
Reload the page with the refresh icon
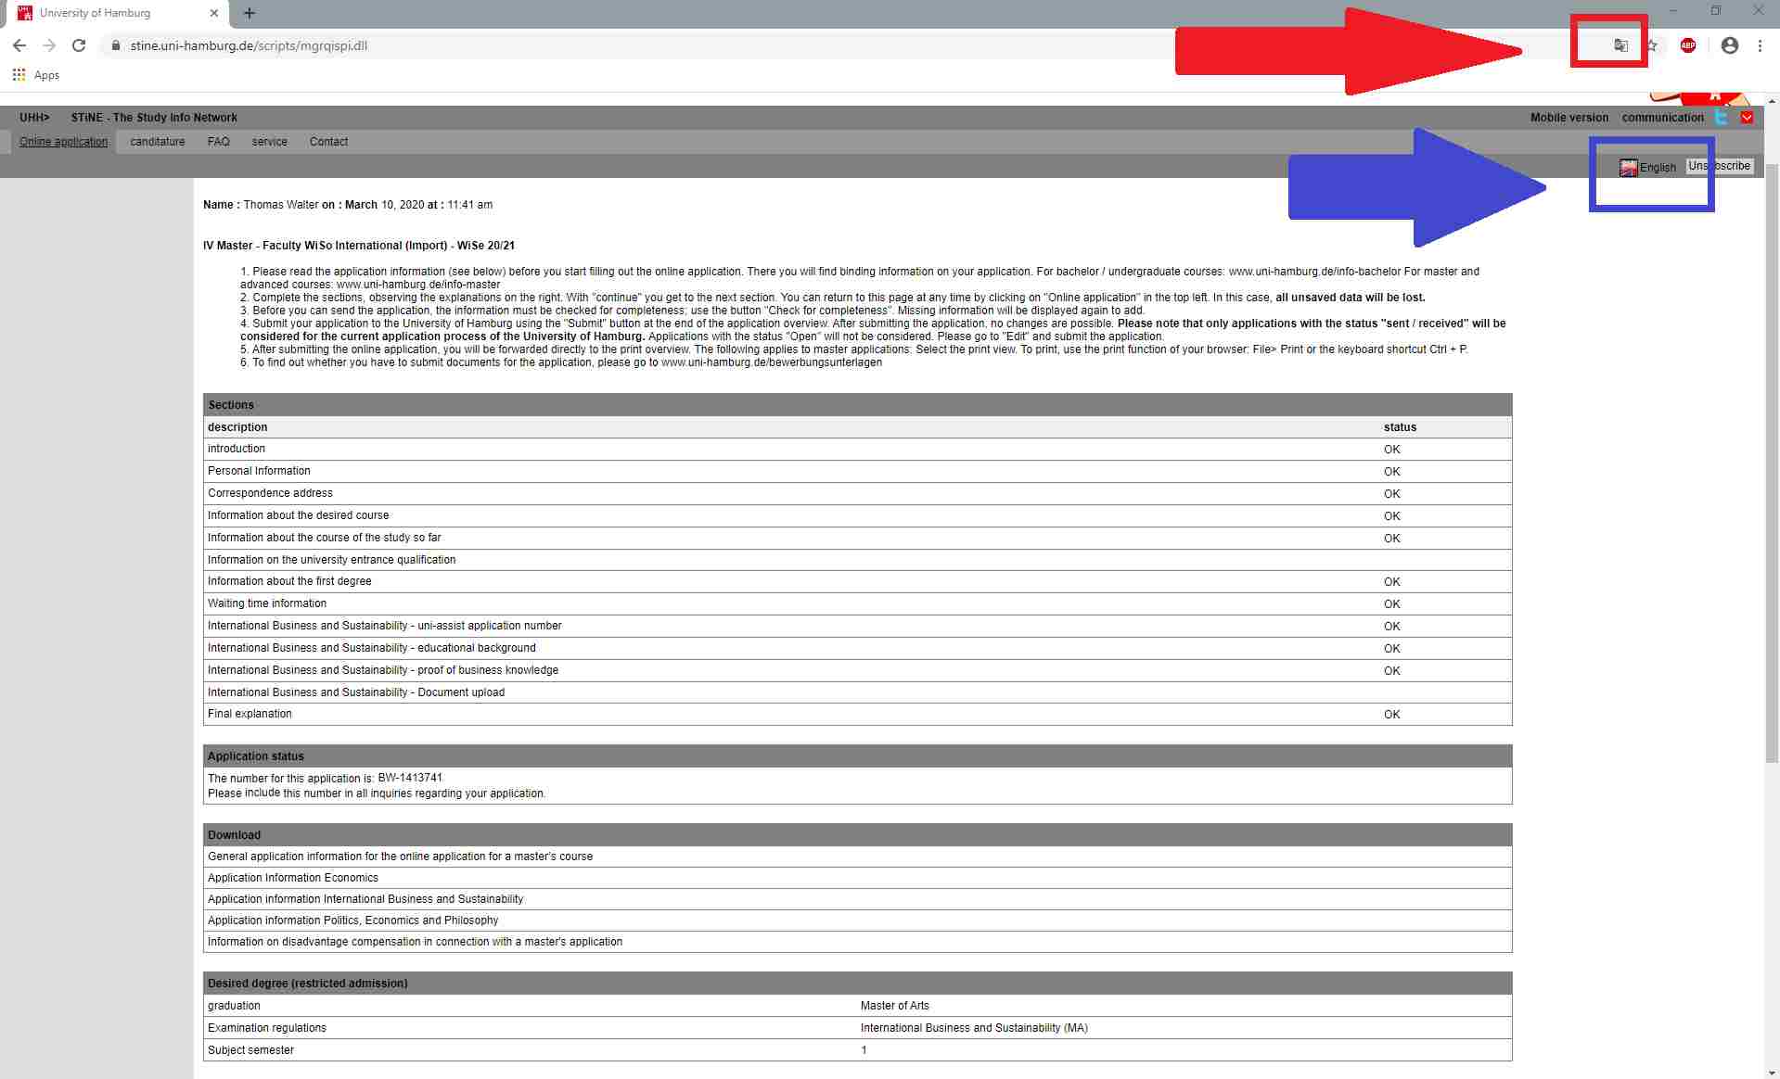(x=79, y=45)
